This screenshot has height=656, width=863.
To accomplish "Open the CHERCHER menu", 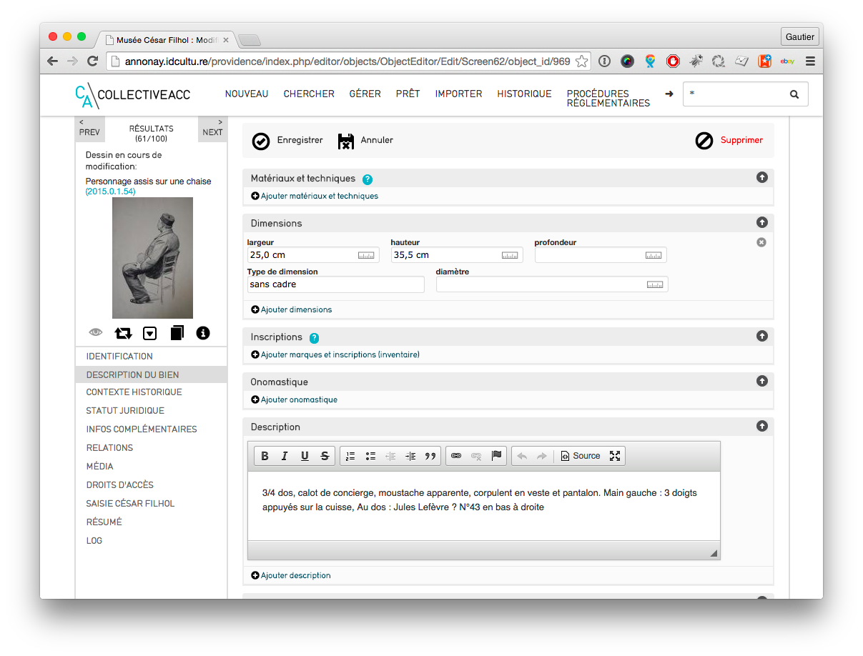I will point(309,94).
